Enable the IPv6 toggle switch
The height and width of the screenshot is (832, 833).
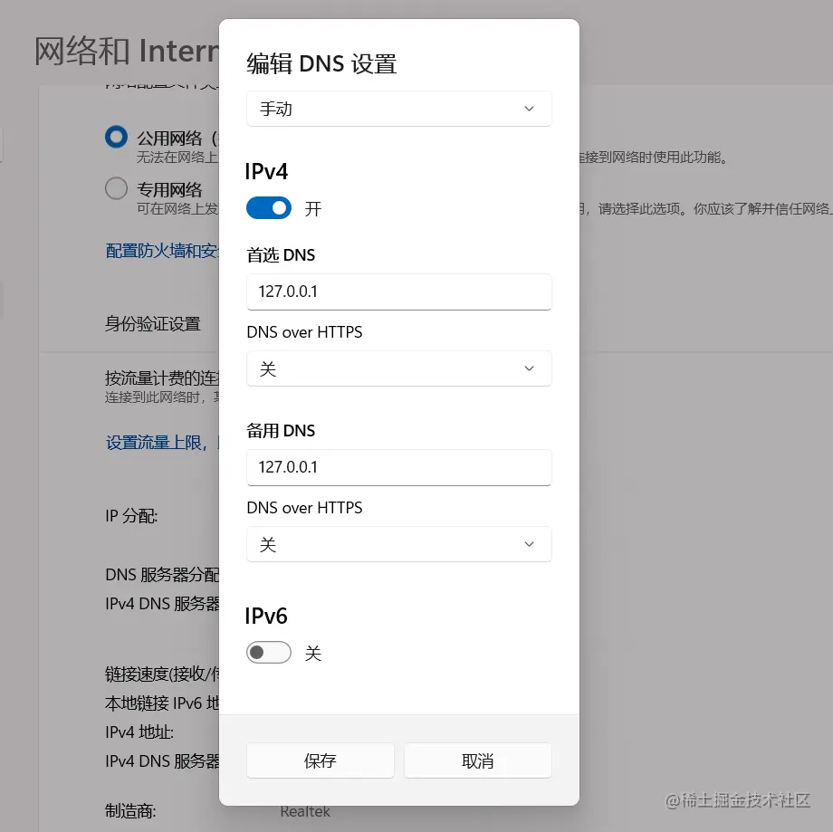[x=268, y=653]
